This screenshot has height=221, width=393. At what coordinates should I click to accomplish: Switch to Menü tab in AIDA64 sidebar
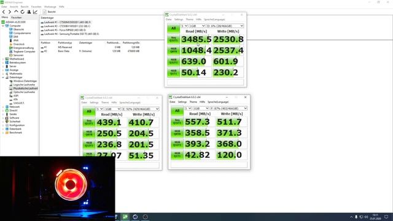tap(5, 17)
